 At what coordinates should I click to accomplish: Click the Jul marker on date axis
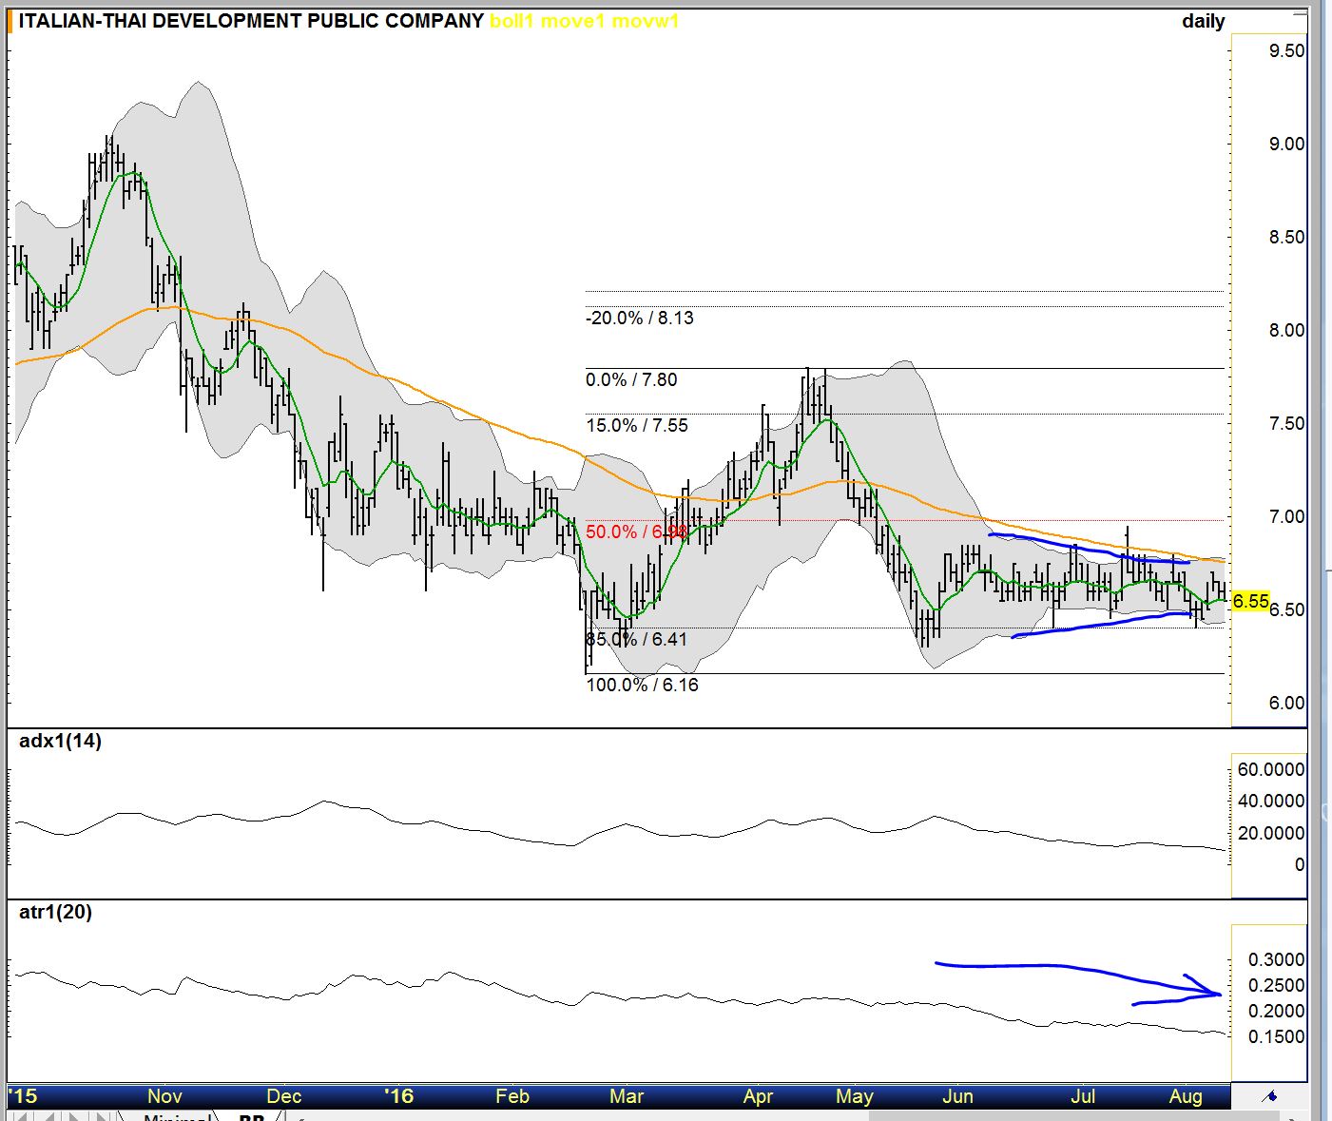1083,1096
